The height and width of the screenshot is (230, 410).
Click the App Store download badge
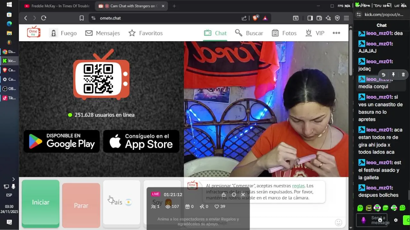click(x=141, y=141)
